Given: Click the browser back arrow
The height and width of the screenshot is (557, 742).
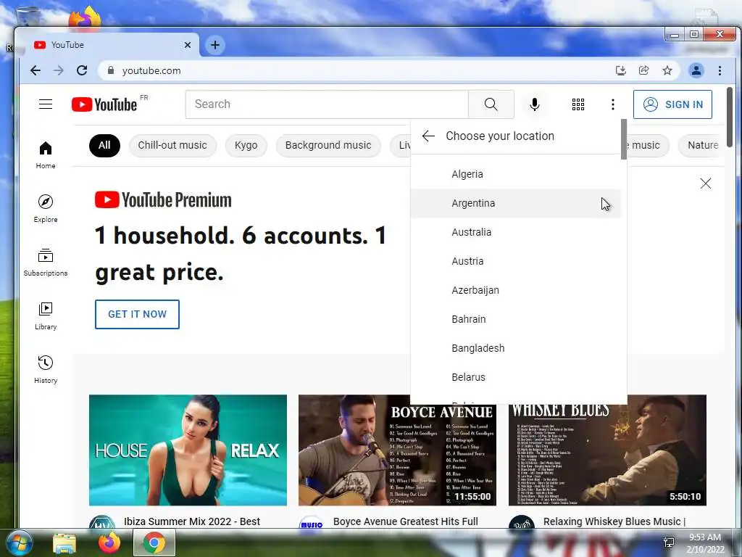Looking at the screenshot, I should (x=36, y=70).
